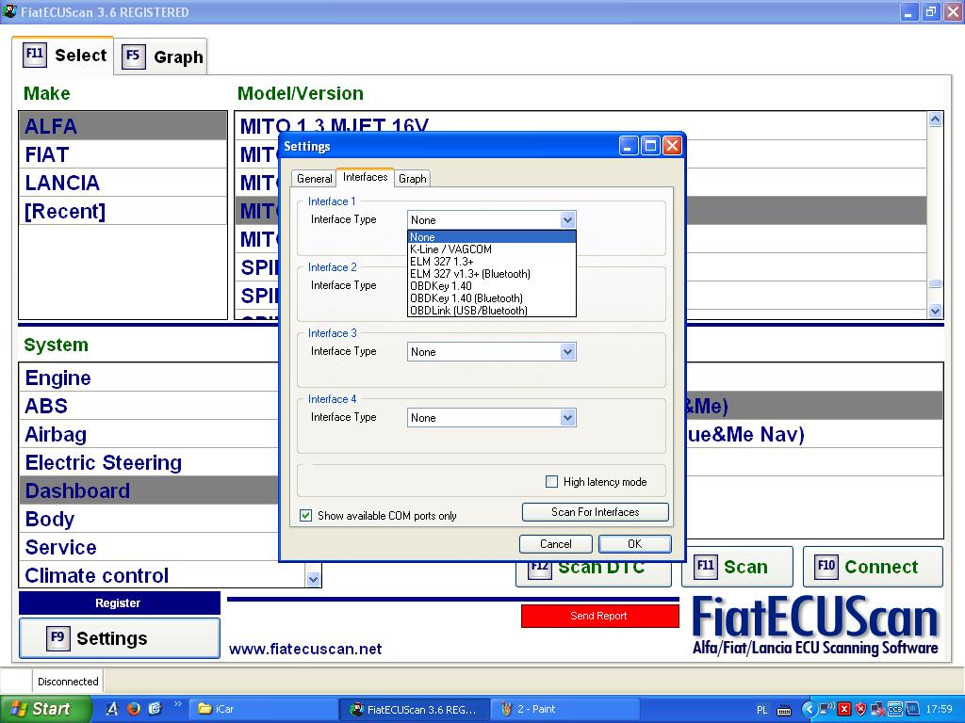This screenshot has width=965, height=723.
Task: Click F5 key icon on Graph tab
Action: click(x=134, y=56)
